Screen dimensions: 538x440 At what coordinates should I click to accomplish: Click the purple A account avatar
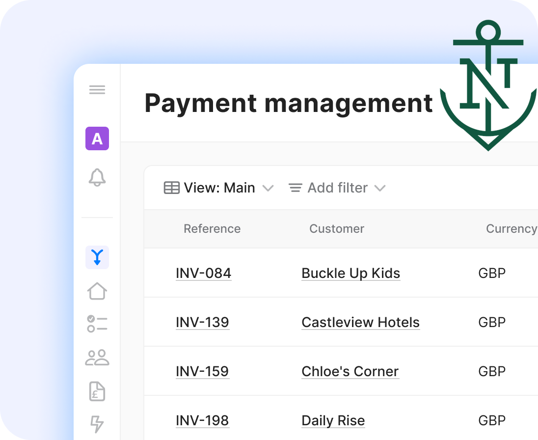tap(97, 138)
